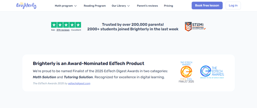Viewport: 257px width, 108px height.
Task: Open the Math program menu
Action: [64, 6]
